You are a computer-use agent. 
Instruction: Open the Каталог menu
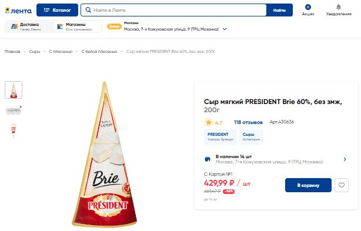click(x=57, y=10)
